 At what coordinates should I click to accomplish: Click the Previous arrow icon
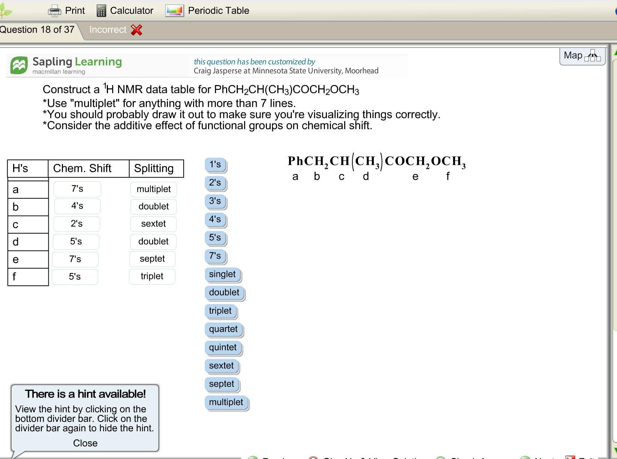(x=253, y=458)
